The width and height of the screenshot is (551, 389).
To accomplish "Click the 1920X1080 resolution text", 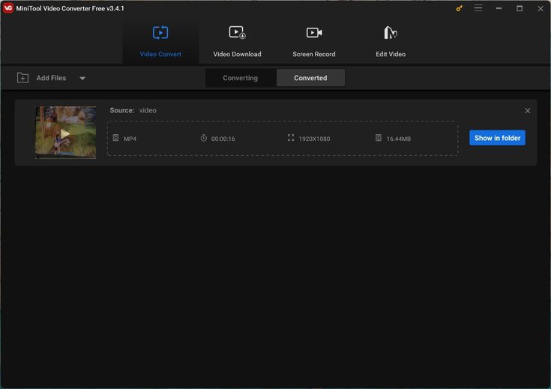I will click(314, 139).
